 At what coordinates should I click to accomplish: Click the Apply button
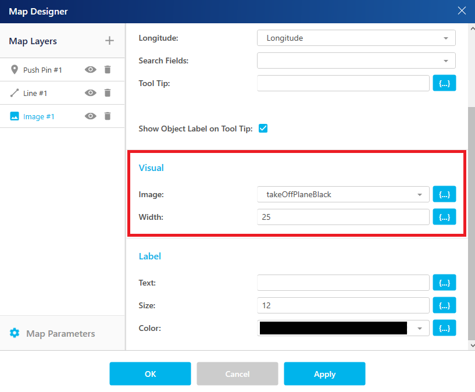324,374
